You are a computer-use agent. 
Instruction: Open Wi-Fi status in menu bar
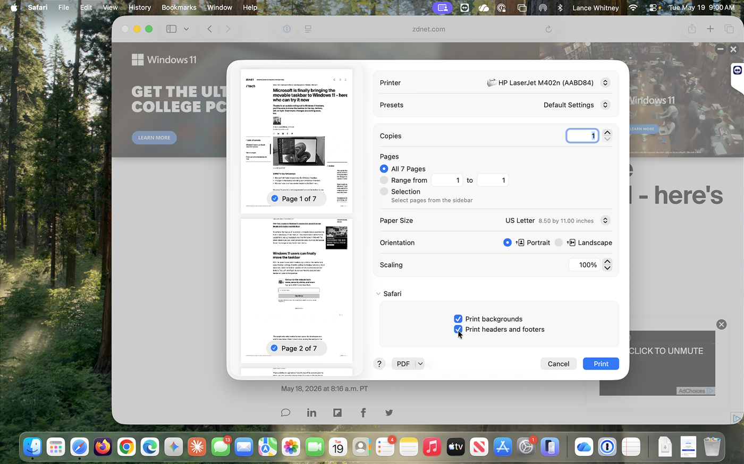pos(632,7)
